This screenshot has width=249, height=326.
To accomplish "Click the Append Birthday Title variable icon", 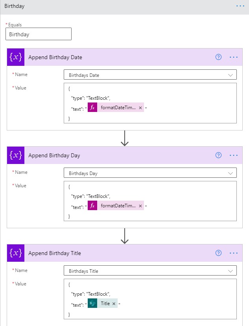I will click(x=16, y=253).
